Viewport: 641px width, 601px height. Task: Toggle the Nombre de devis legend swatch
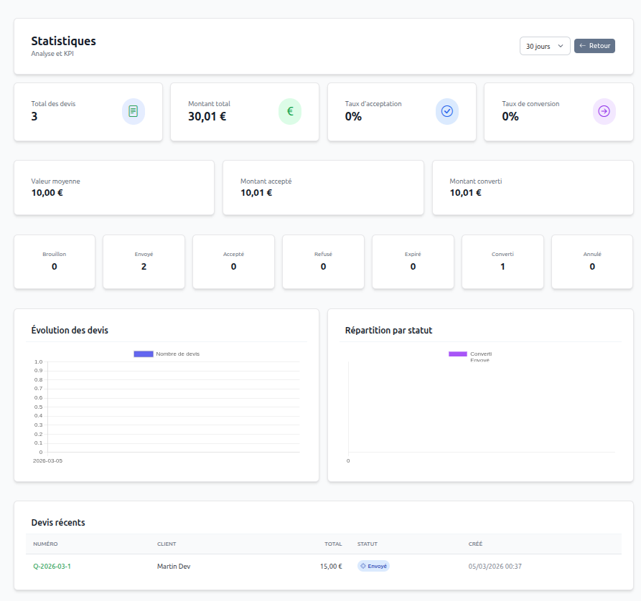[144, 354]
